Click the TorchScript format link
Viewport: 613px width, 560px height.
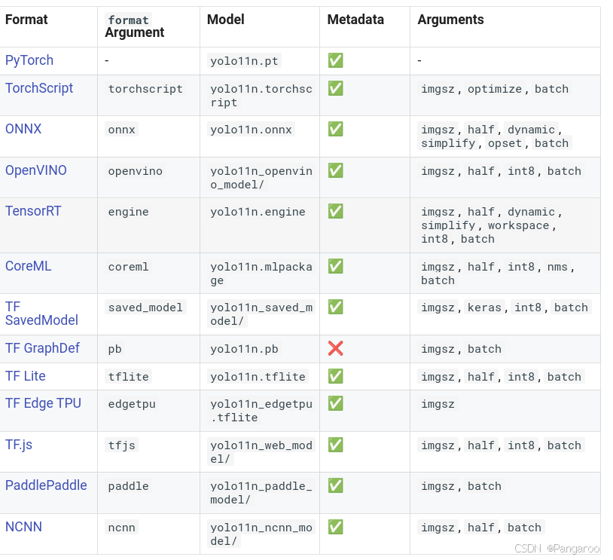pos(39,88)
